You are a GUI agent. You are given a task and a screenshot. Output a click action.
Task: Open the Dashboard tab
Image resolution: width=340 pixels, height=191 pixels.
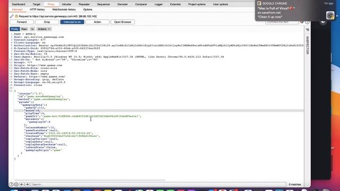(19, 4)
